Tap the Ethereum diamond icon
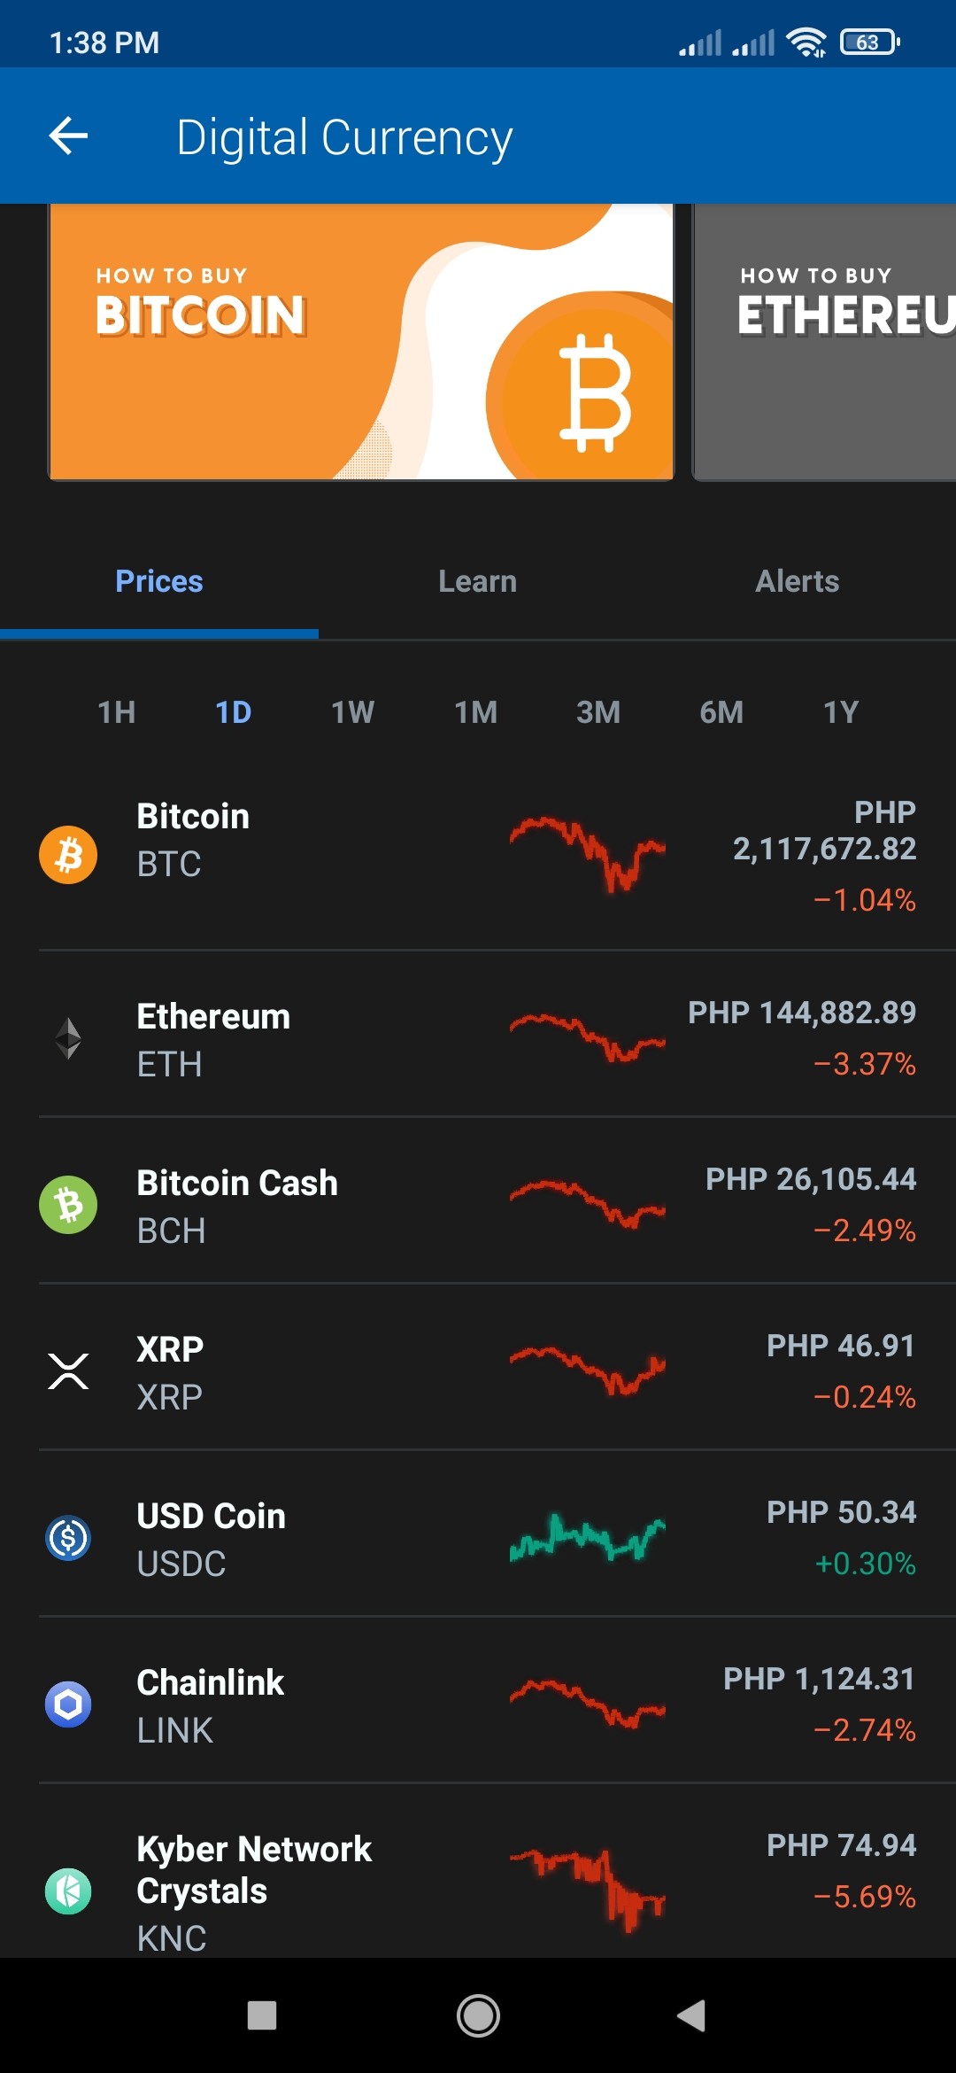This screenshot has width=956, height=2073. click(68, 1038)
